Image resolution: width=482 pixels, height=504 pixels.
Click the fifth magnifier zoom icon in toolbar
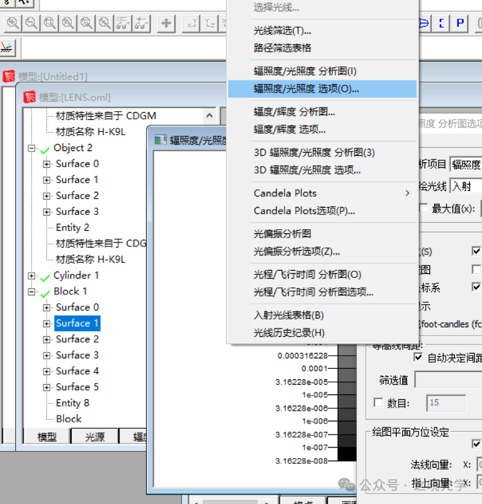coord(86,23)
